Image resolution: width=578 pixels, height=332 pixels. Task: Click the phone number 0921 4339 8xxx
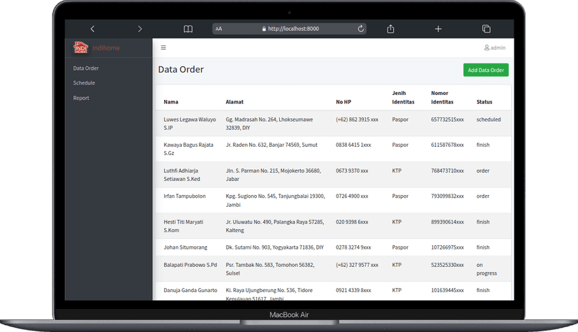tap(353, 290)
